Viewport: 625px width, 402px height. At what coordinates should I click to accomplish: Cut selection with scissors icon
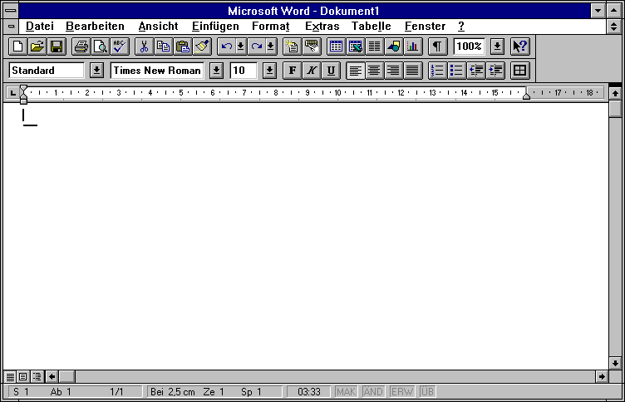pyautogui.click(x=145, y=47)
